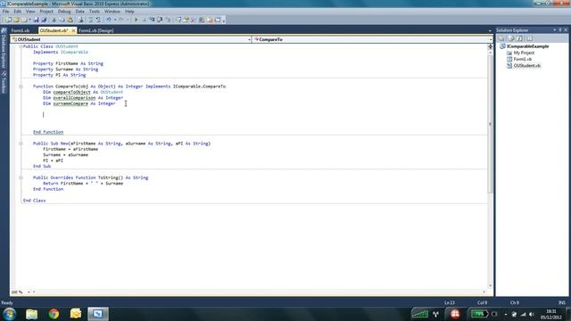Image resolution: width=571 pixels, height=321 pixels.
Task: Open the Tools menu
Action: (94, 12)
